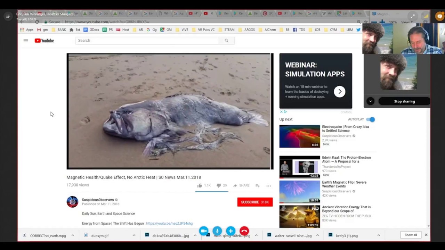
Task: Play Electroquake video thumbnail
Action: (x=300, y=136)
